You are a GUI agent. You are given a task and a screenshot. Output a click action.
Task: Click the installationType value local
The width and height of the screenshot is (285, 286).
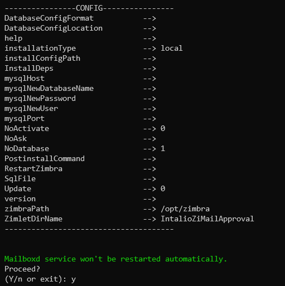[171, 49]
